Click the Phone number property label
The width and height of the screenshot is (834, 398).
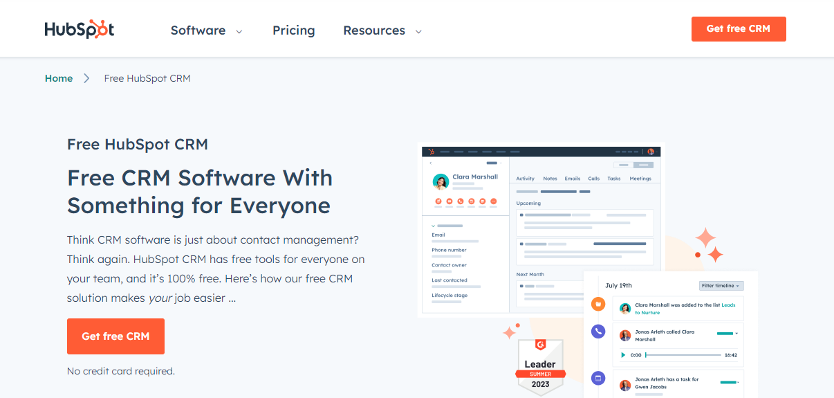(x=449, y=250)
